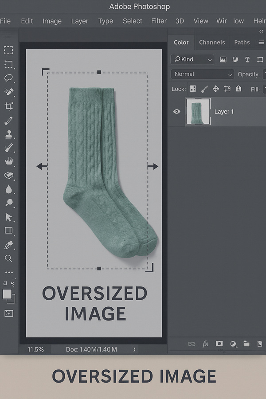Open the Select menu

133,21
